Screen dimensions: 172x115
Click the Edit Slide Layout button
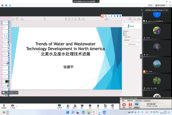(132, 44)
